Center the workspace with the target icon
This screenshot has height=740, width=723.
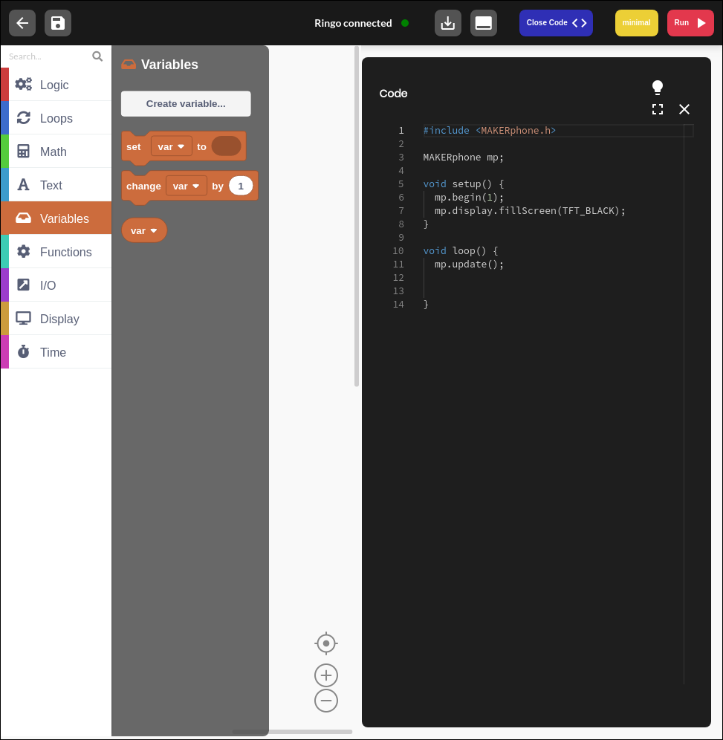click(326, 643)
